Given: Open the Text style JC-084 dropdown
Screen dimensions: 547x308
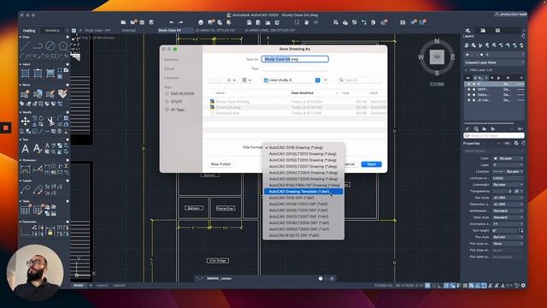Looking at the screenshot, I should coord(508,198).
